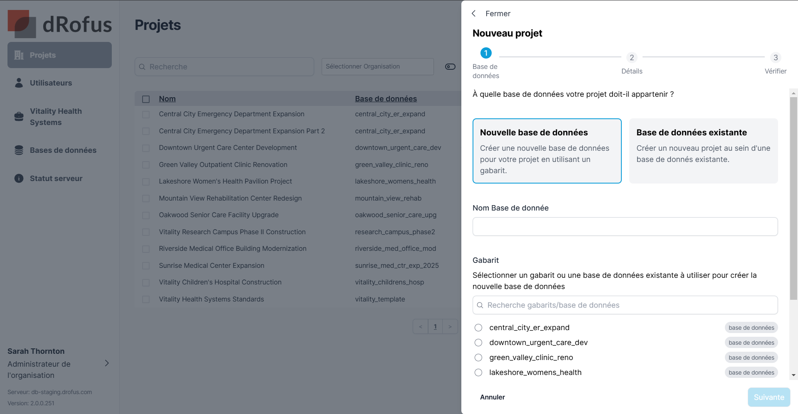Jump to step 2 Détails in stepper

pyautogui.click(x=632, y=58)
